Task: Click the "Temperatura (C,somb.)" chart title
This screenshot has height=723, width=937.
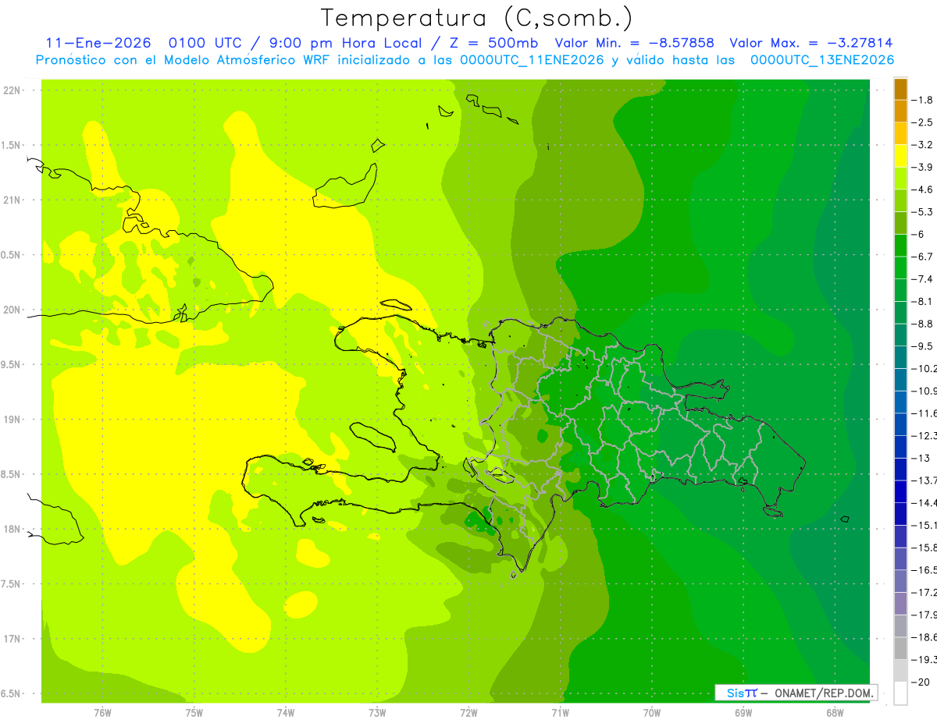Action: pos(477,18)
